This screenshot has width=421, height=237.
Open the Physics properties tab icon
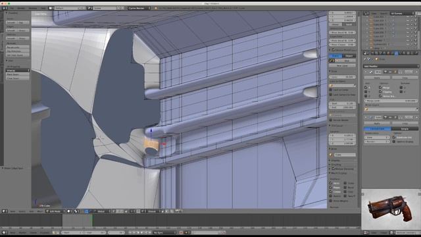point(416,53)
